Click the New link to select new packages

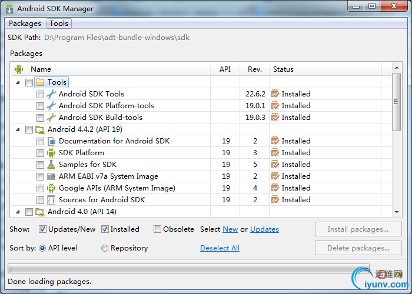(230, 229)
